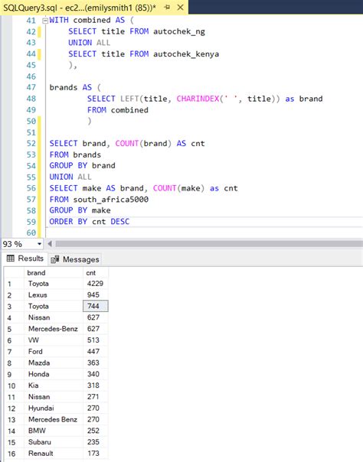
Task: Close the SQLQuery3.sql tab
Action: pyautogui.click(x=180, y=8)
